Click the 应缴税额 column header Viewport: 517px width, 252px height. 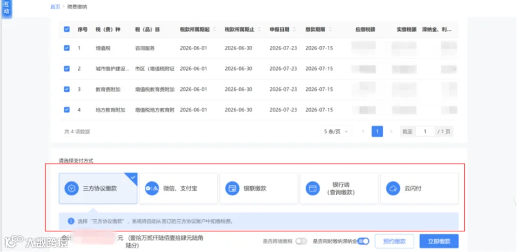point(365,29)
